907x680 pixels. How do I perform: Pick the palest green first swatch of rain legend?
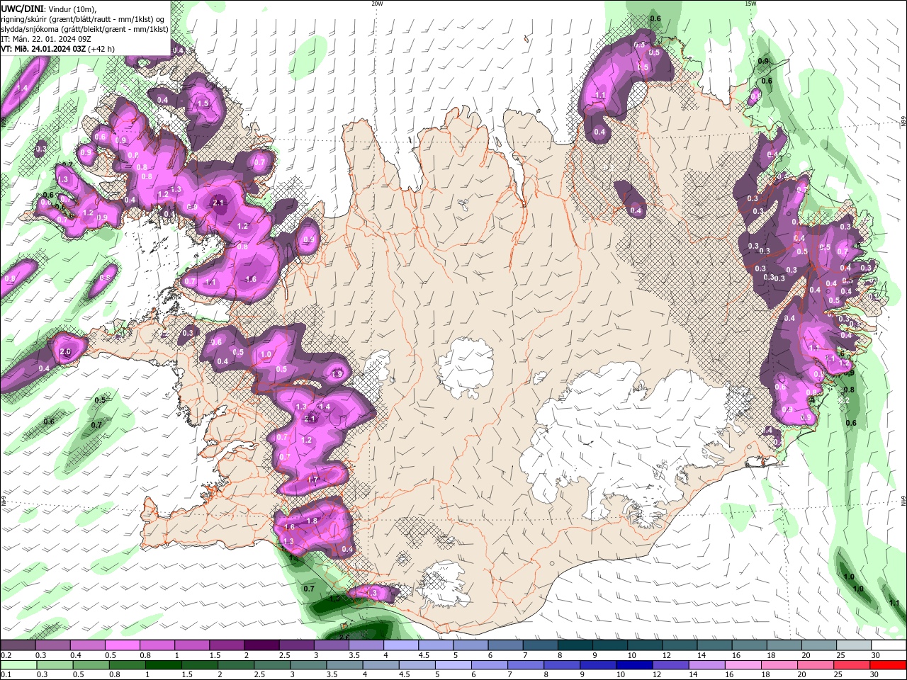point(18,665)
